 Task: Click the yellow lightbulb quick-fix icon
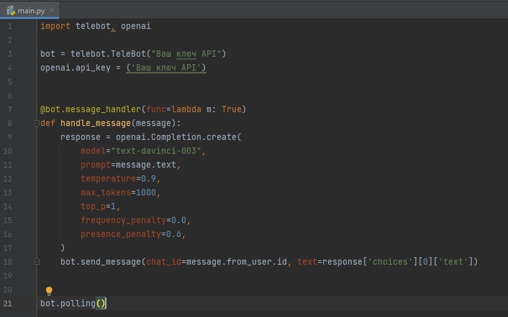pyautogui.click(x=49, y=291)
